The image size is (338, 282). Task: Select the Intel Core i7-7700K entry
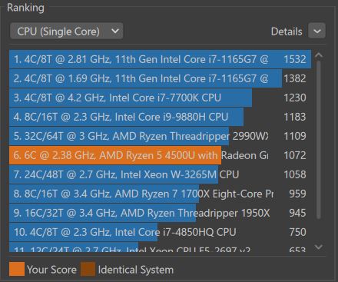(x=161, y=98)
